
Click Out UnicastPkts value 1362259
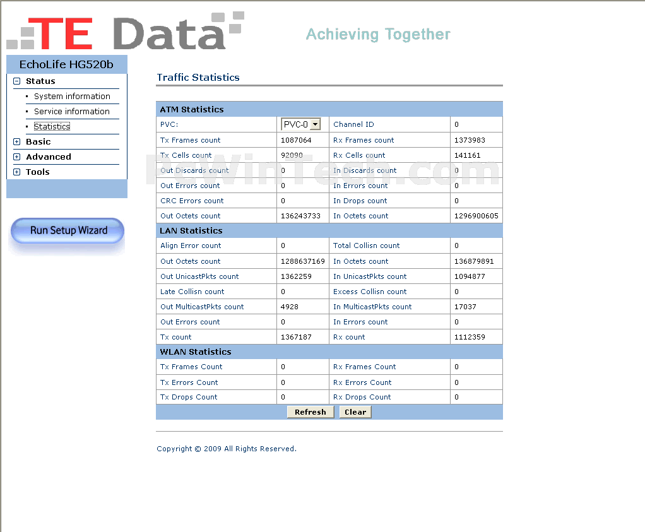296,276
